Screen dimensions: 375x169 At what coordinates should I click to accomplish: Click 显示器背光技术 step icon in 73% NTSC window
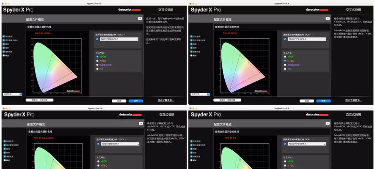pos(191,40)
